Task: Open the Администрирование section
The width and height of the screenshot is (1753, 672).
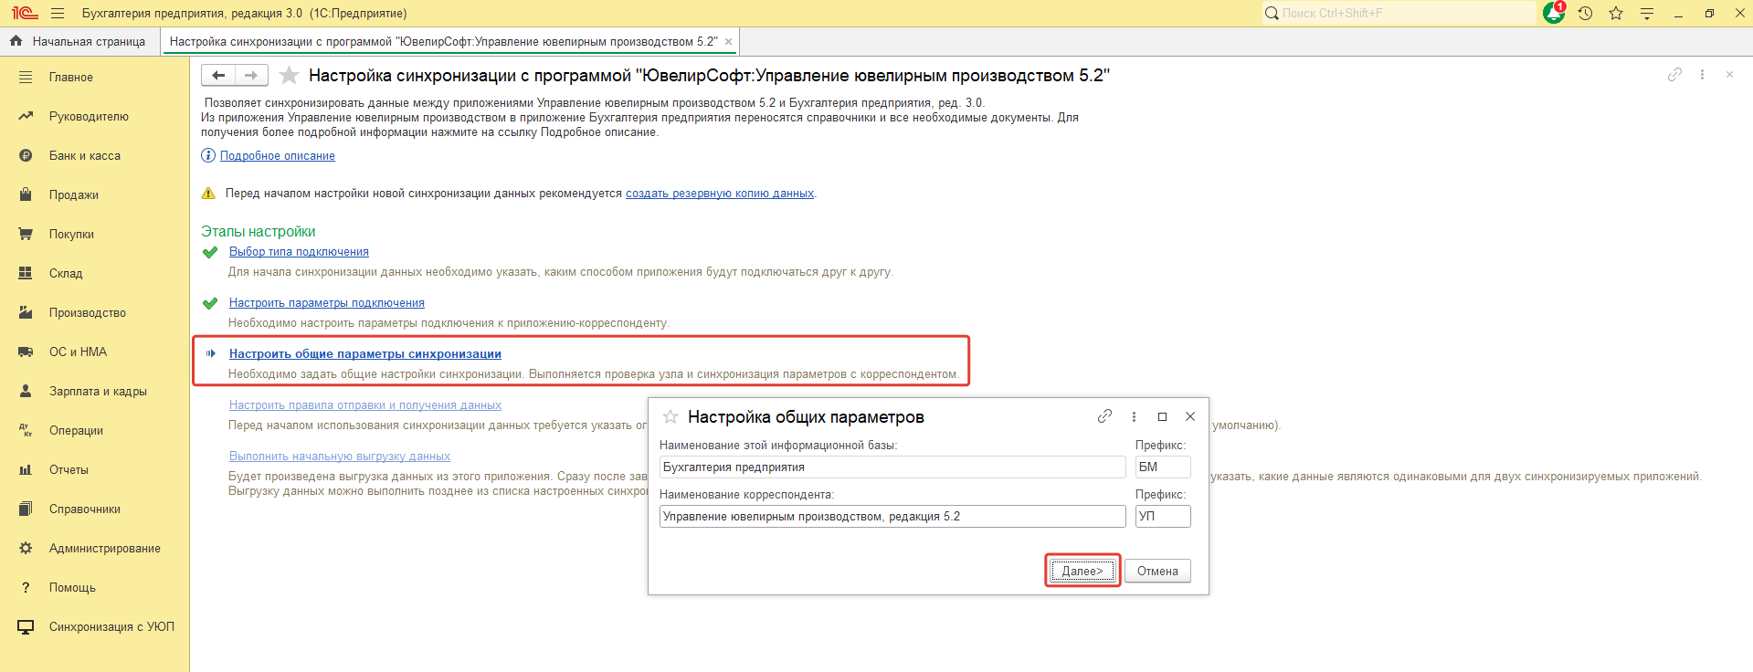Action: (105, 549)
